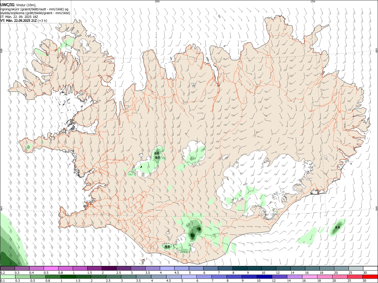Click the "slydda/snjókoma" description line
378x283 pixels.
tap(35, 13)
